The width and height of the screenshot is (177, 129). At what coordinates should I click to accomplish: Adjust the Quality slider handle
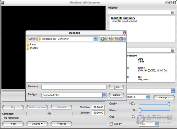click(169, 104)
